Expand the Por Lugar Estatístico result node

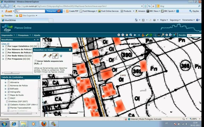(x=3, y=46)
